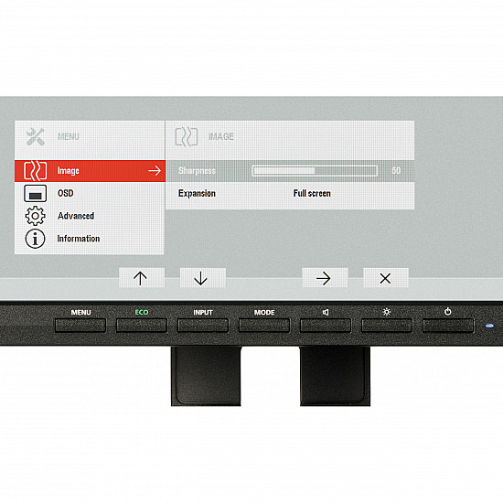The height and width of the screenshot is (503, 503).
Task: Click the IMAGE header title text
Action: (x=221, y=136)
